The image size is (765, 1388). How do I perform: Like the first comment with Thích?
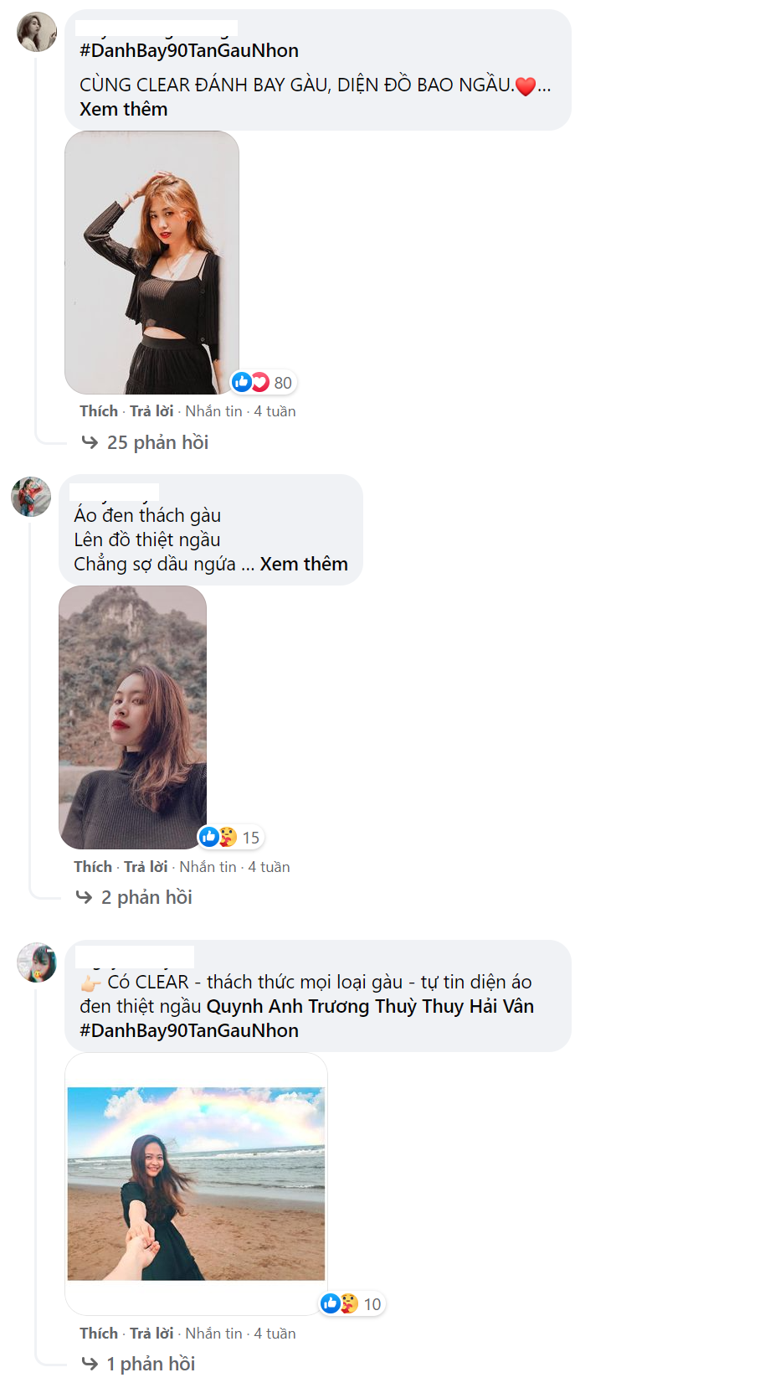pyautogui.click(x=99, y=411)
